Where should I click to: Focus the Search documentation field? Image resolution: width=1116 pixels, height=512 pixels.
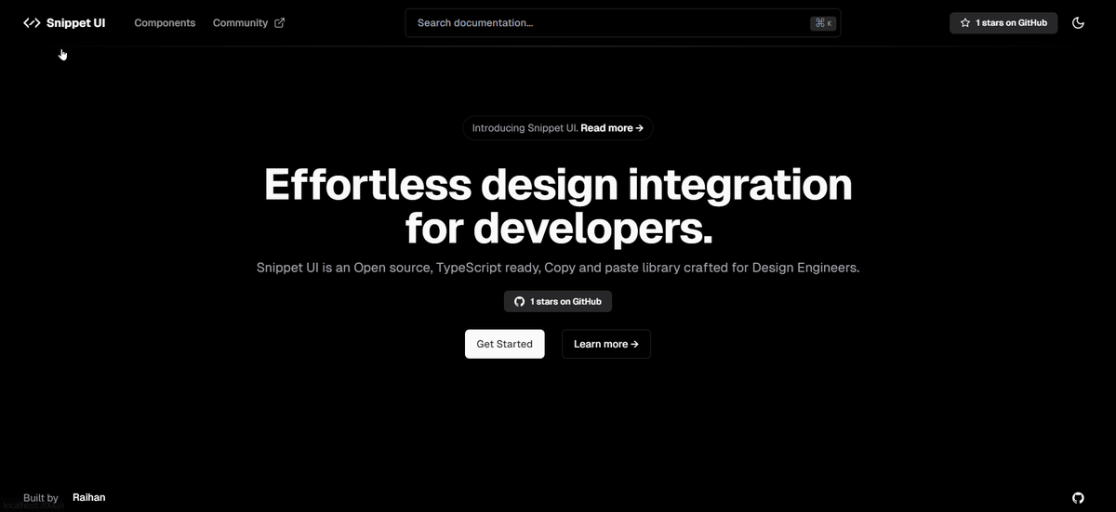pos(623,23)
